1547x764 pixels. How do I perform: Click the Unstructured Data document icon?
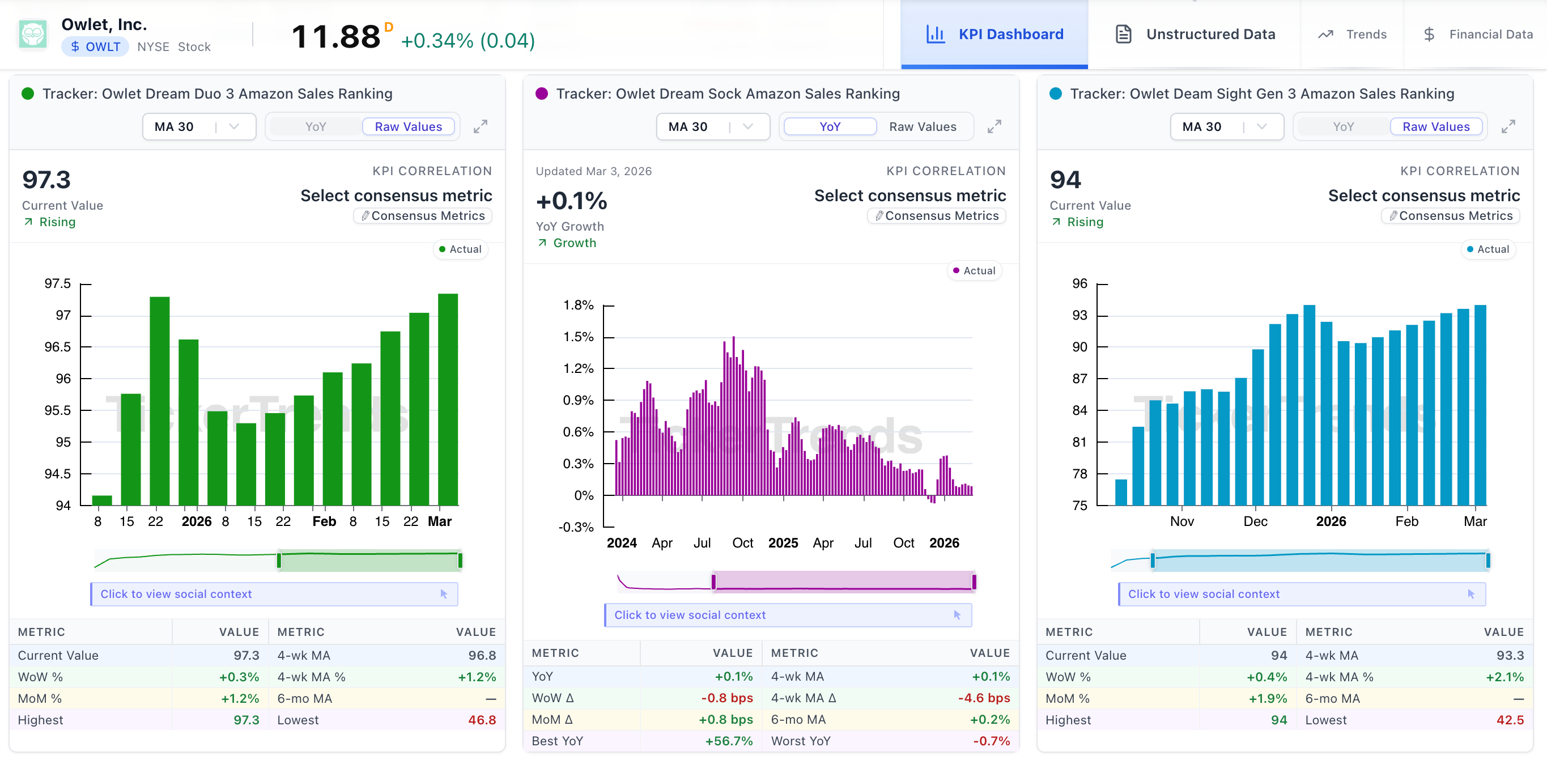click(x=1123, y=34)
